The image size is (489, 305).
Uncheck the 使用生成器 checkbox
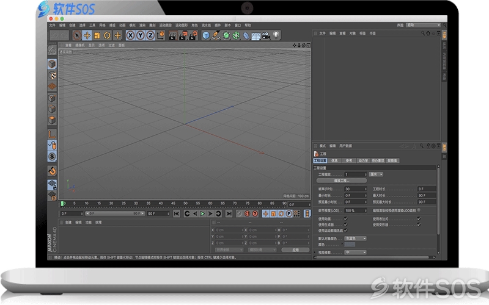coord(345,224)
